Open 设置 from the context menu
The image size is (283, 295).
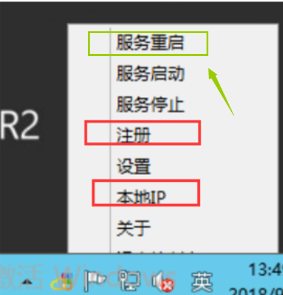point(133,166)
